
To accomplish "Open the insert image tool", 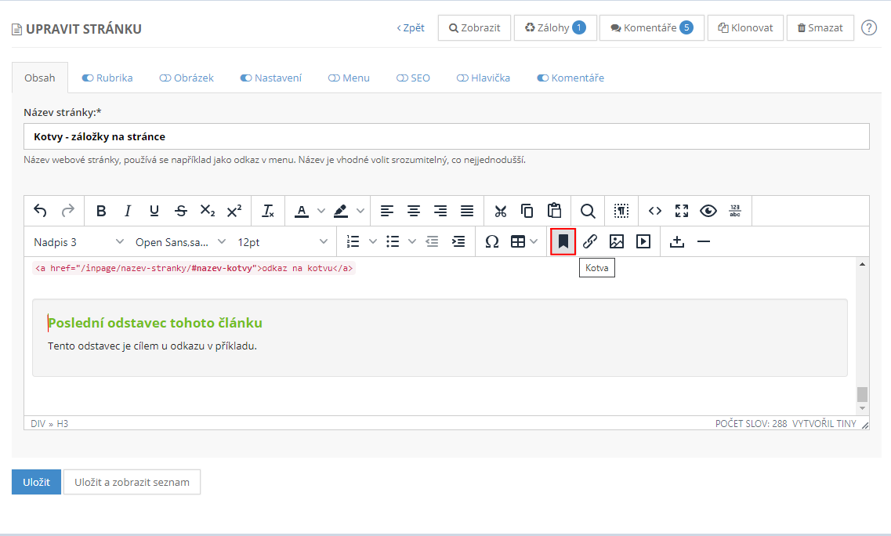I will pyautogui.click(x=617, y=241).
